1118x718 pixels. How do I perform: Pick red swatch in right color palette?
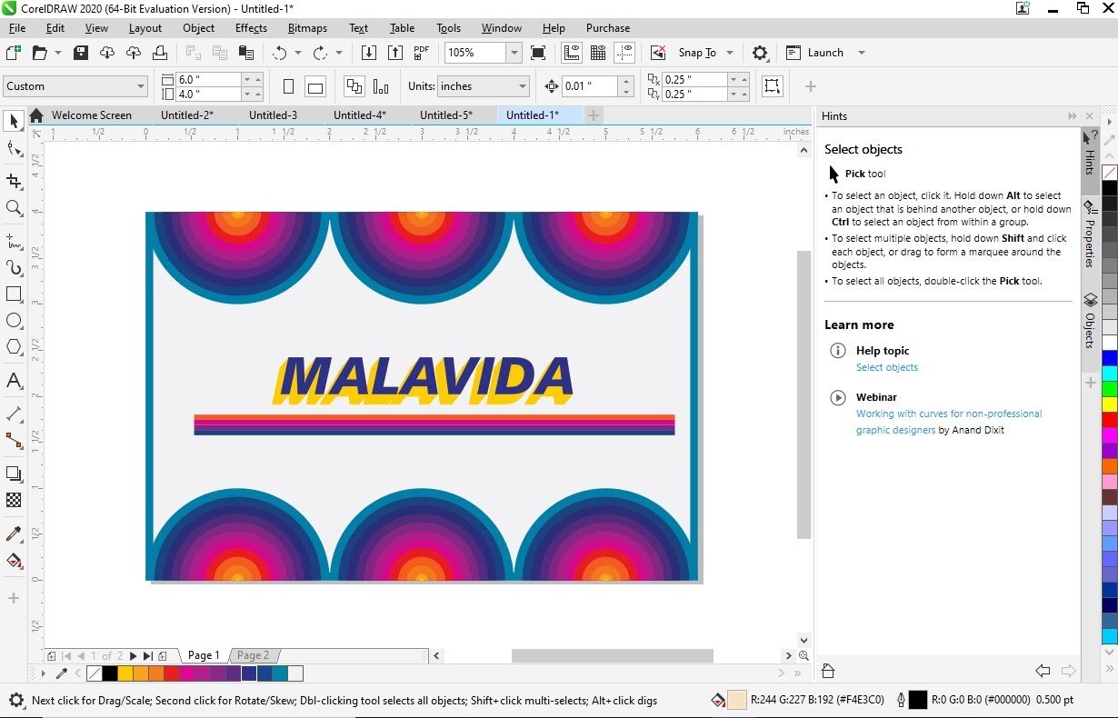[1109, 420]
